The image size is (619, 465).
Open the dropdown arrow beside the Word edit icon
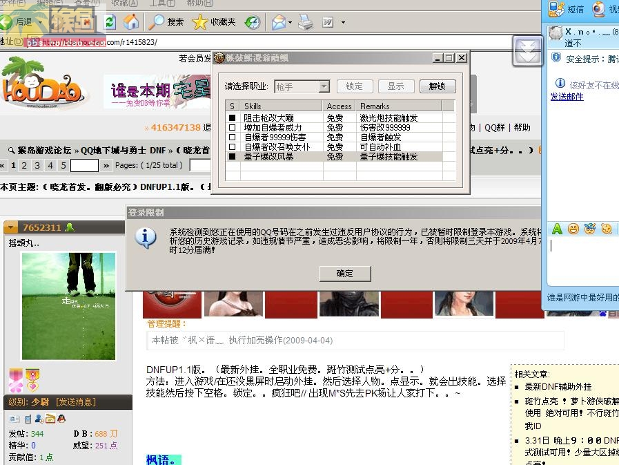[x=343, y=22]
